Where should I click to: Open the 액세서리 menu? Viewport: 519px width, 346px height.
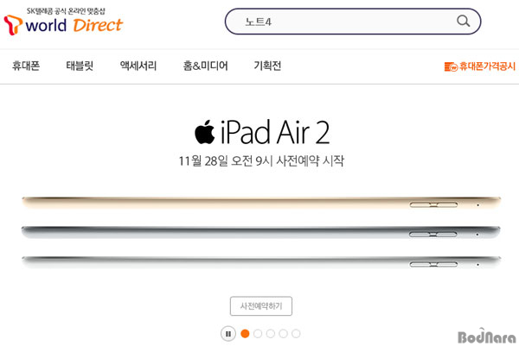[138, 66]
